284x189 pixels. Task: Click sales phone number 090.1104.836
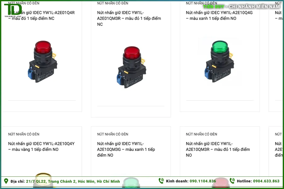point(203,181)
